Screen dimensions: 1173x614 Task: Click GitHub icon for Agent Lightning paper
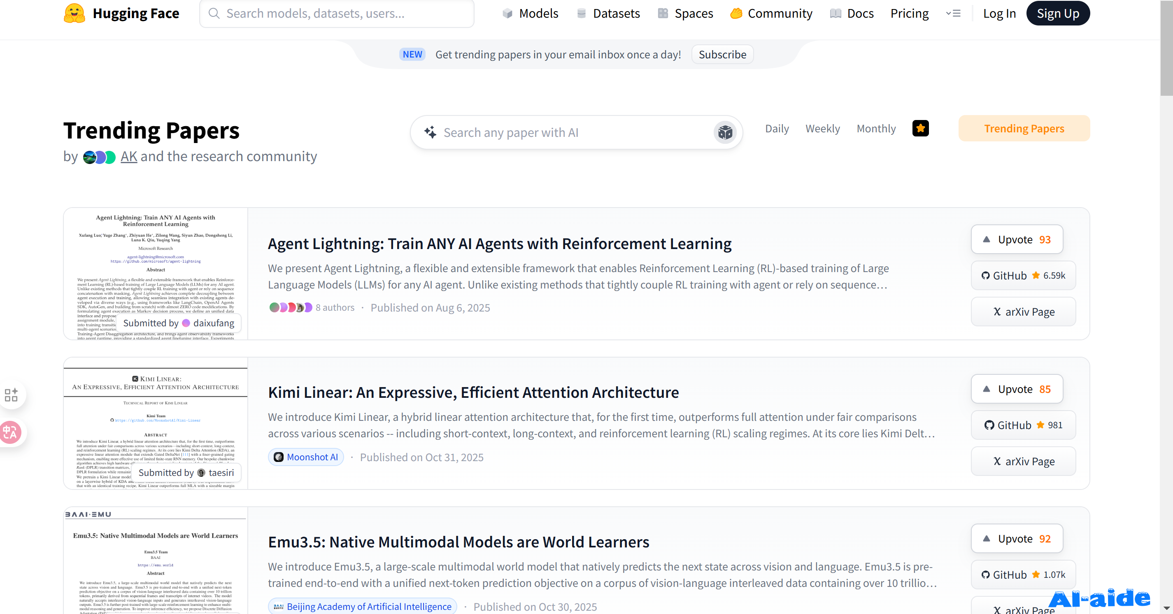coord(985,276)
